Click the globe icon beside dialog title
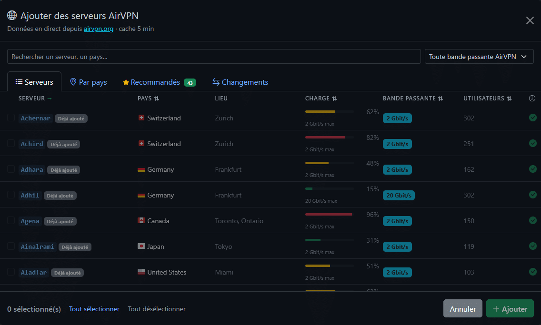 pos(12,15)
